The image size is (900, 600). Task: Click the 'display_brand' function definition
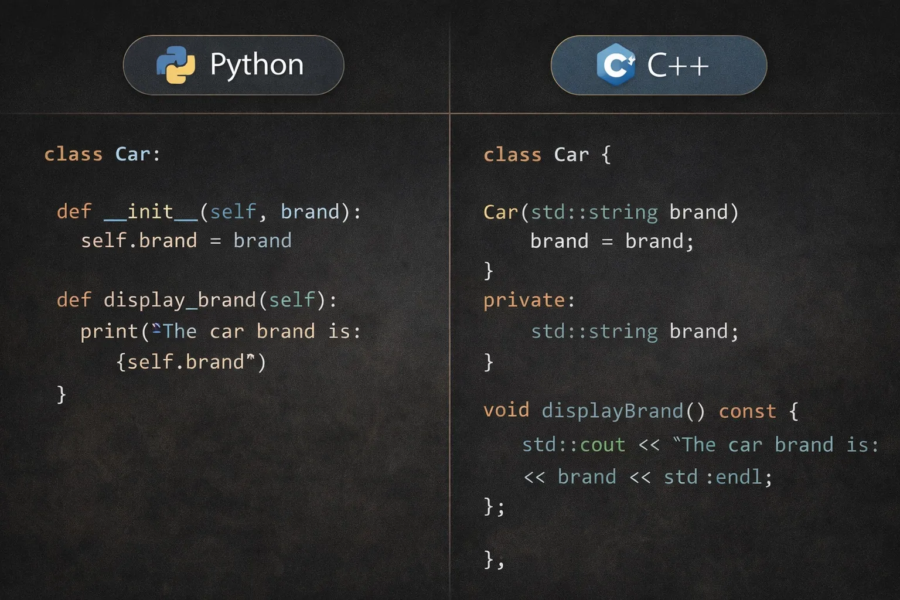click(x=180, y=300)
